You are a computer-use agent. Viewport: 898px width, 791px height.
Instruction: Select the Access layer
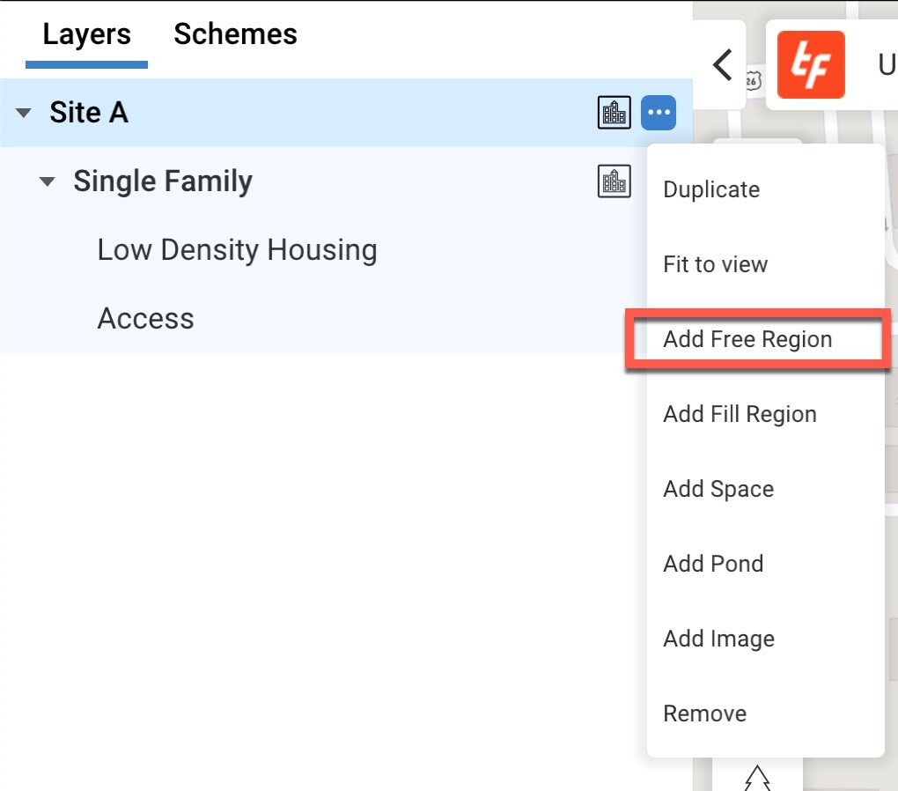pyautogui.click(x=145, y=318)
